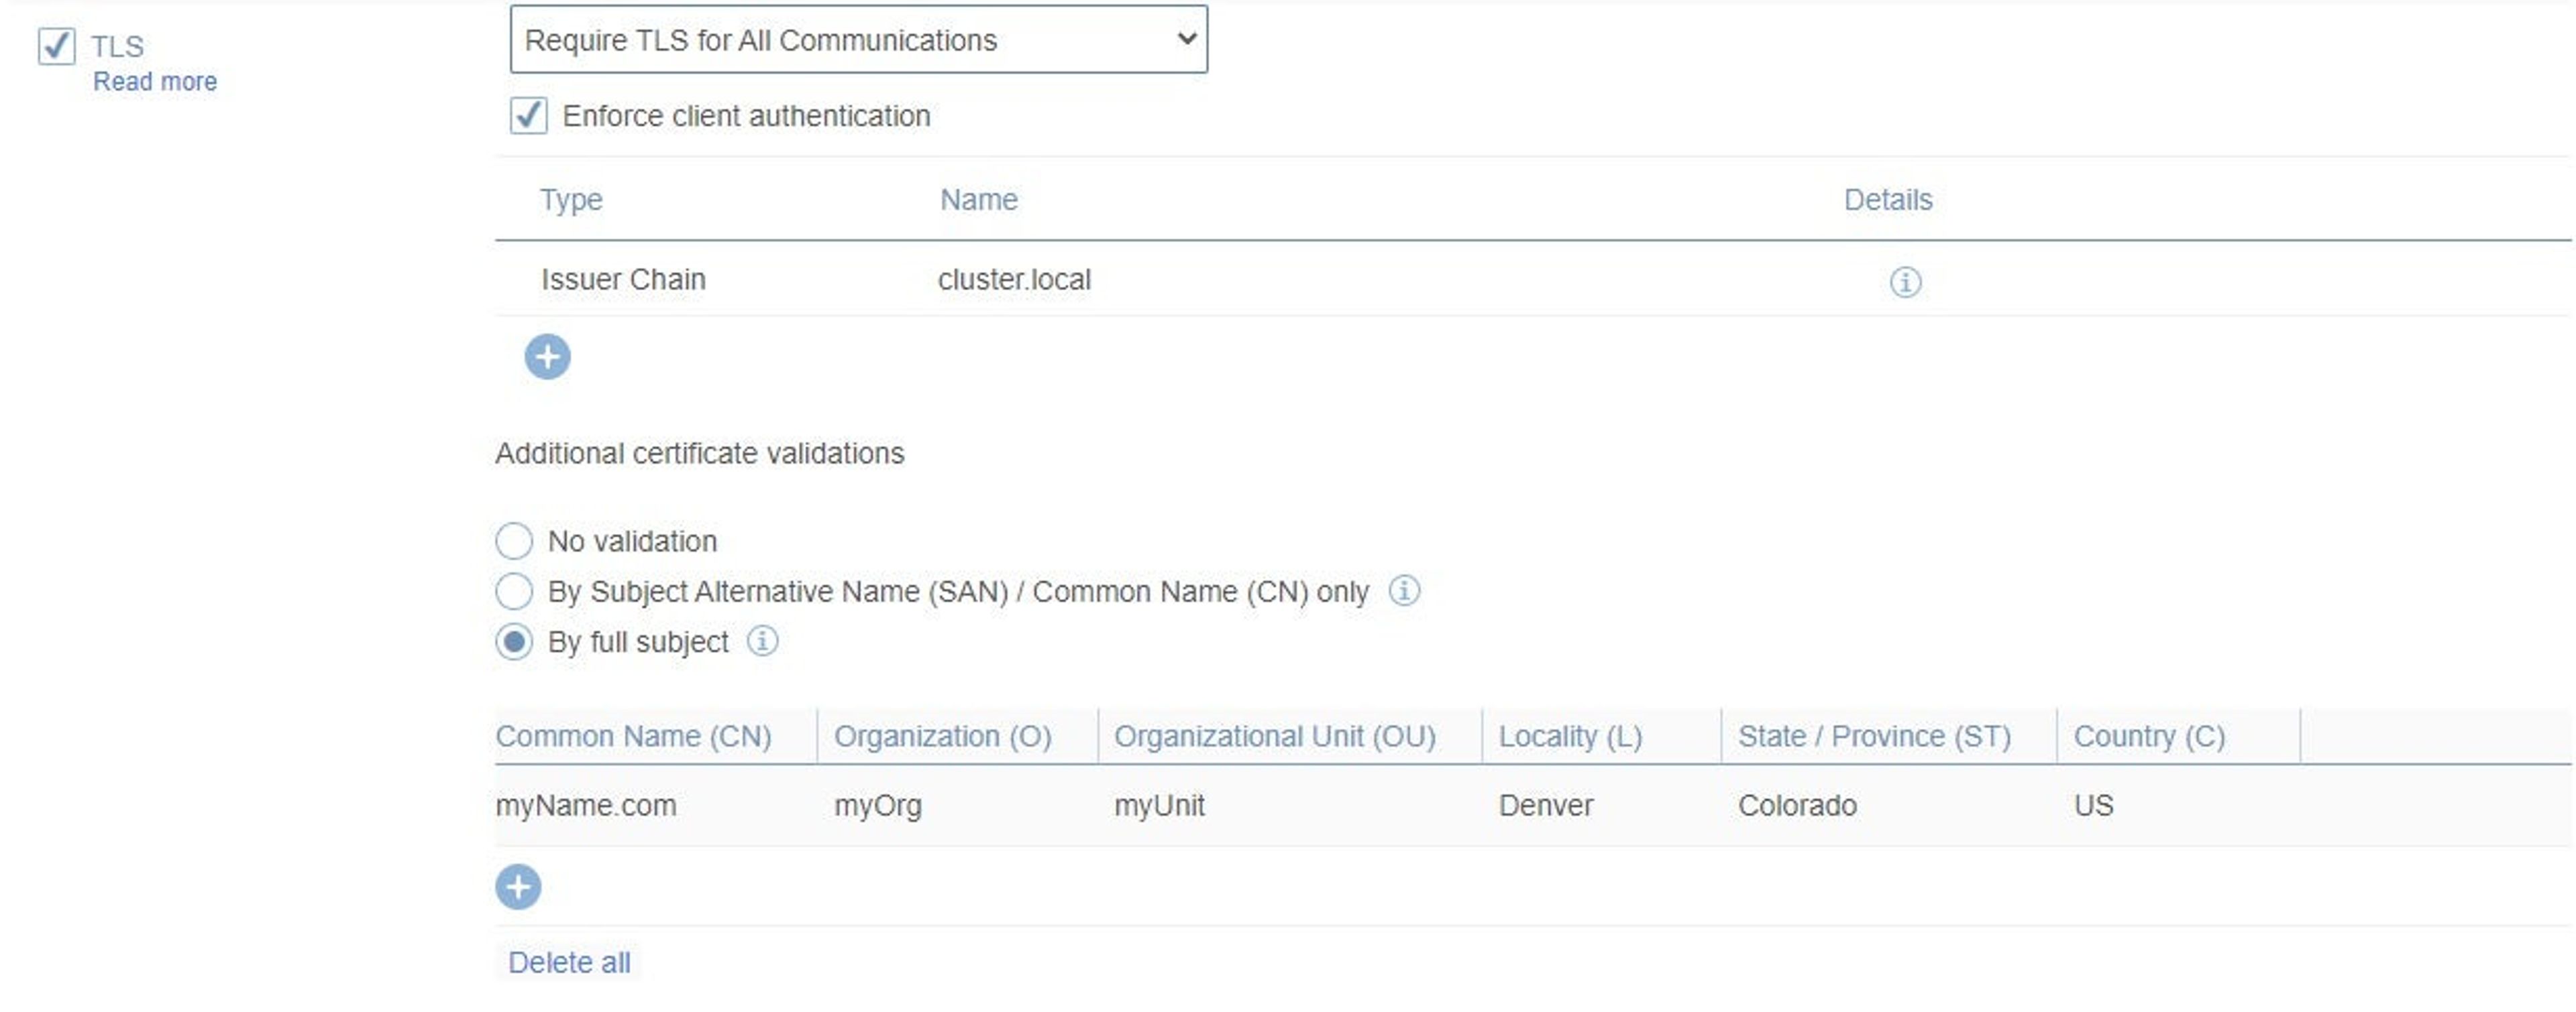Select No validation radio option

(514, 540)
